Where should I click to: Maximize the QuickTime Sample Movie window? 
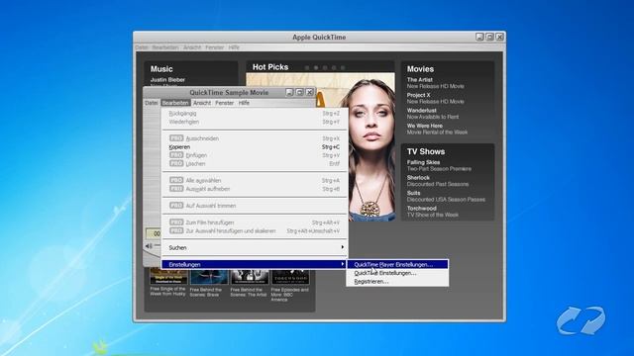coord(299,92)
